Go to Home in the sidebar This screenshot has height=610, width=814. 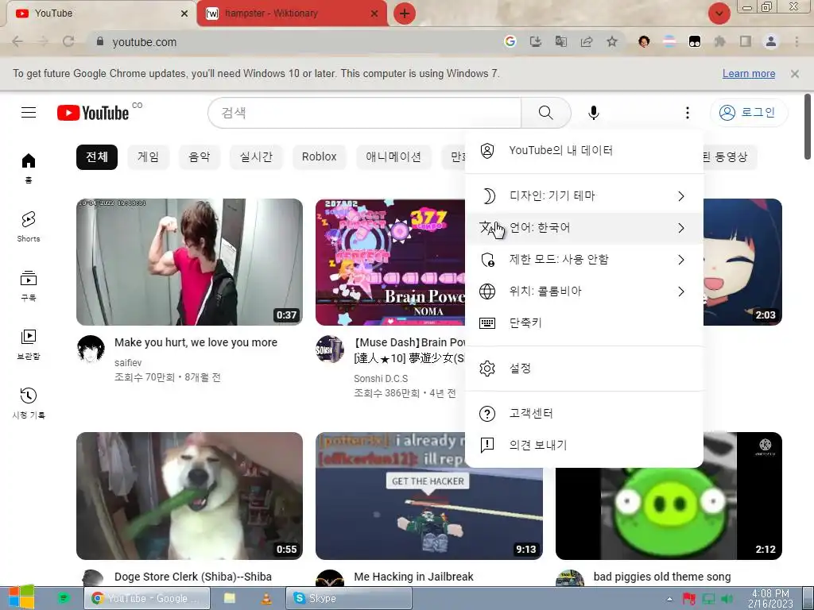[29, 168]
